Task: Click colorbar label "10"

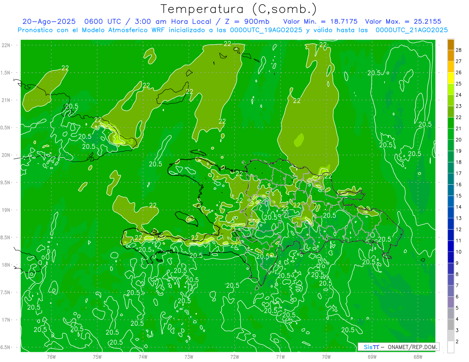Action: 459,252
